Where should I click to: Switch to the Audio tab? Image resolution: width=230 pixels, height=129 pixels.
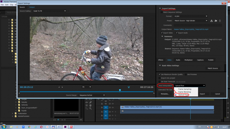pos(178,60)
